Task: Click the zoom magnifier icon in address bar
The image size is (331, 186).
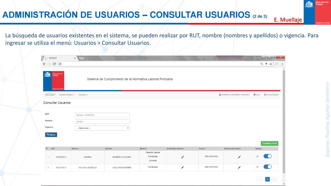Action: tap(262, 64)
